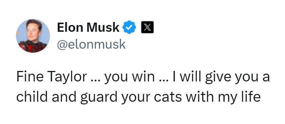Open the blue verified checkmark badge

(x=129, y=27)
